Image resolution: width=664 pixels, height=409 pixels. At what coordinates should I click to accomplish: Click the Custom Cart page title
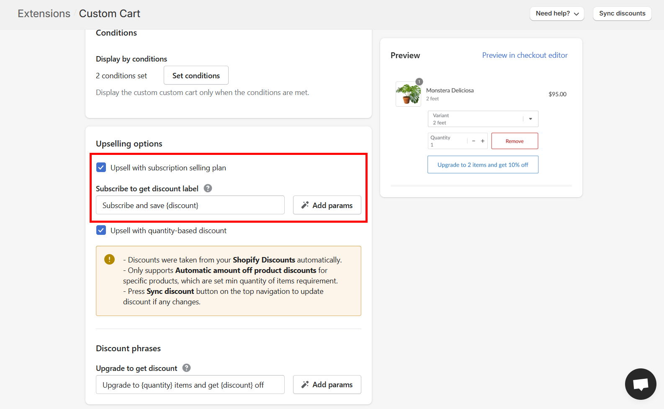(x=110, y=13)
